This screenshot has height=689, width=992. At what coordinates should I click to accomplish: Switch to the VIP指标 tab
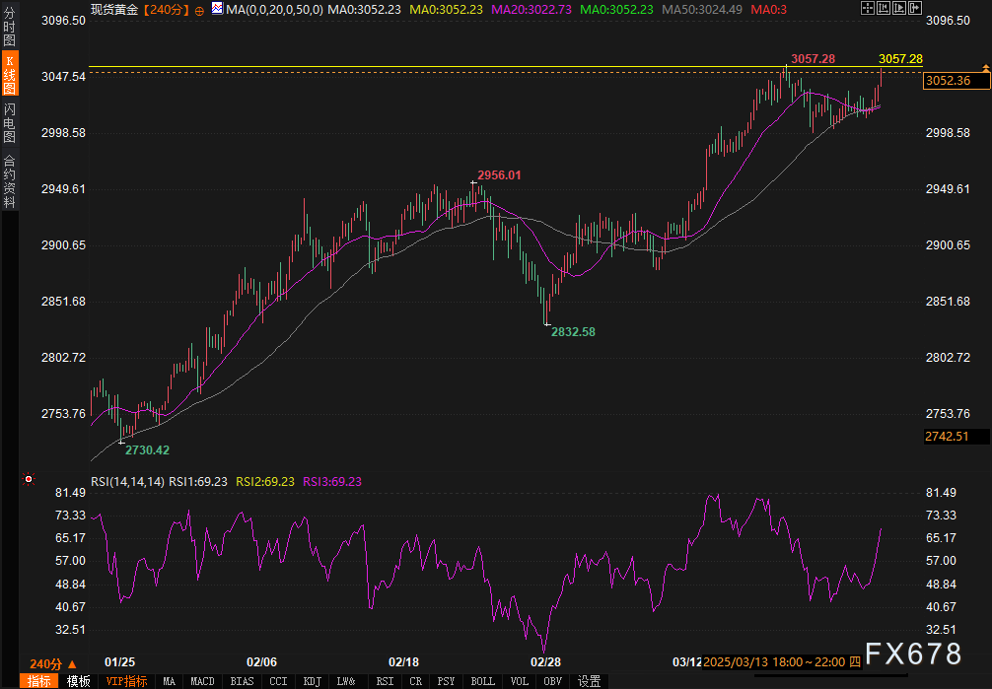(126, 681)
